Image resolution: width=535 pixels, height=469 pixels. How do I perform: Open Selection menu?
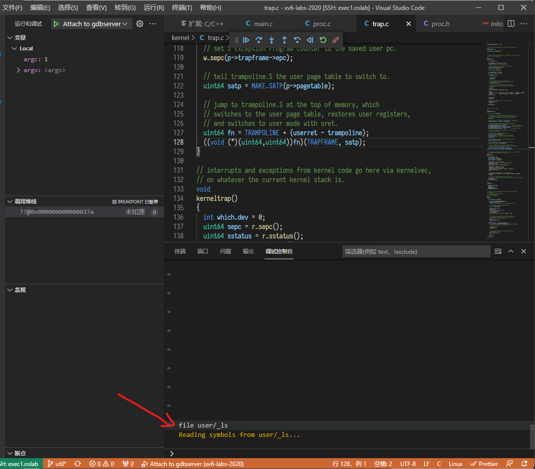pos(68,7)
